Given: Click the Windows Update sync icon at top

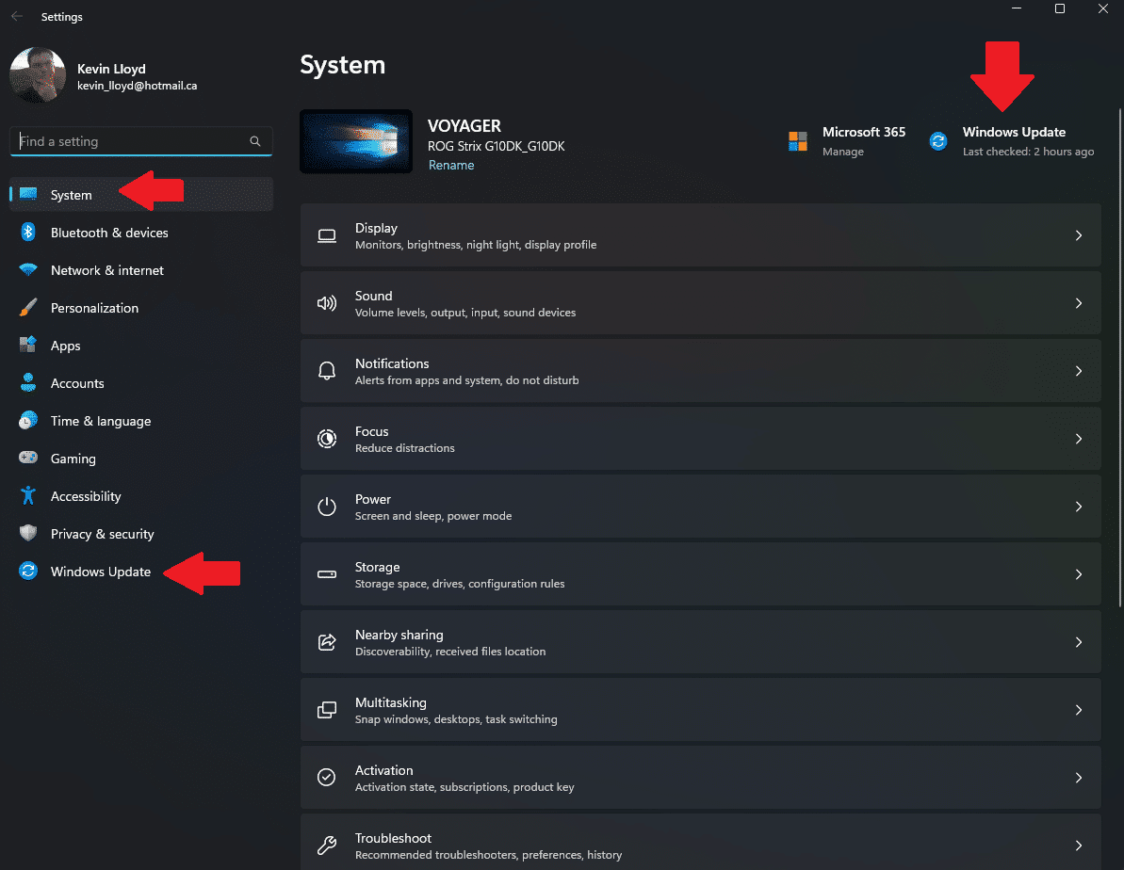Looking at the screenshot, I should 938,141.
